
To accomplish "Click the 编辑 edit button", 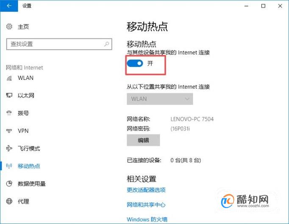I will (x=143, y=140).
